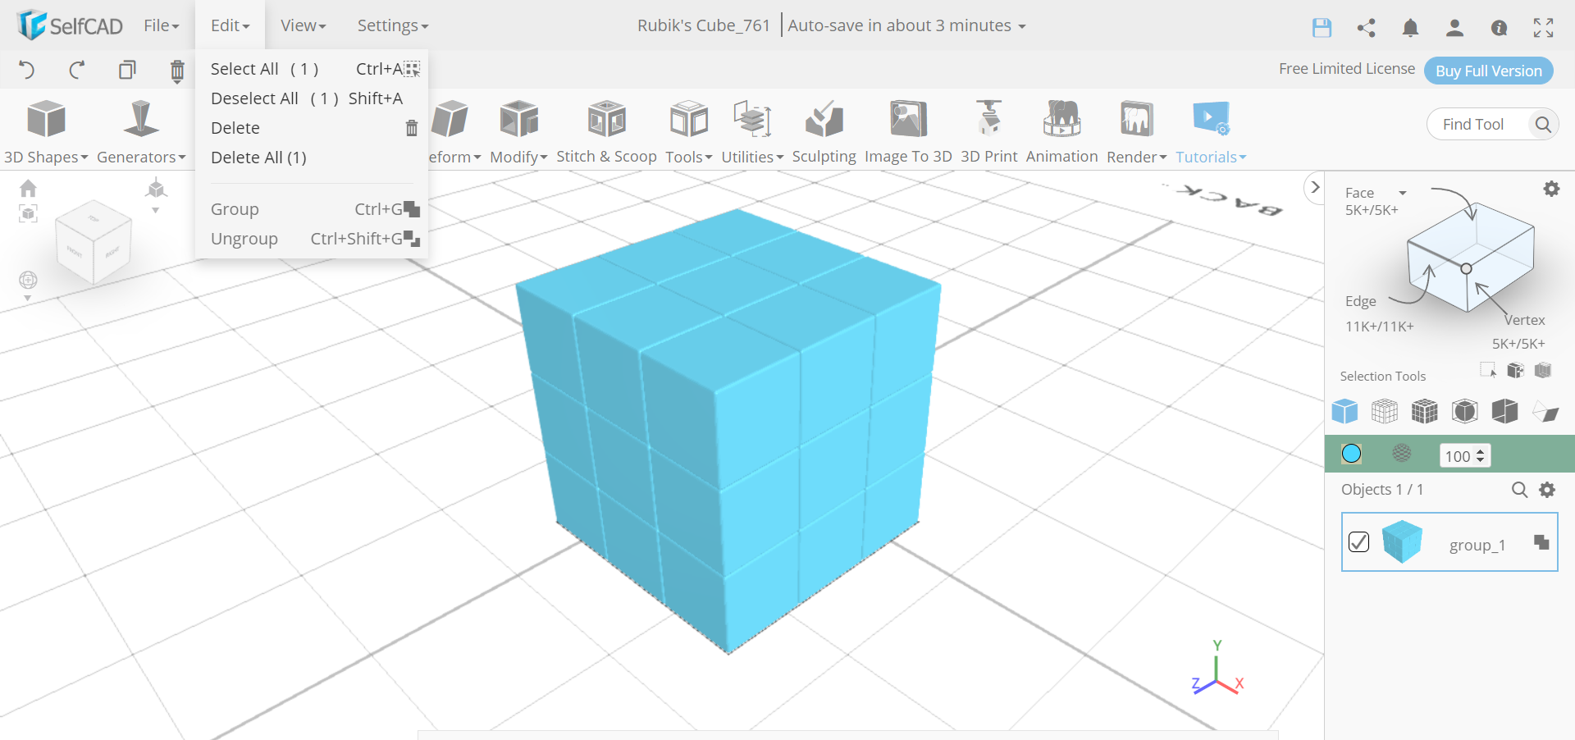This screenshot has width=1575, height=740.
Task: Open the Image To 3D tool
Action: pos(908,119)
